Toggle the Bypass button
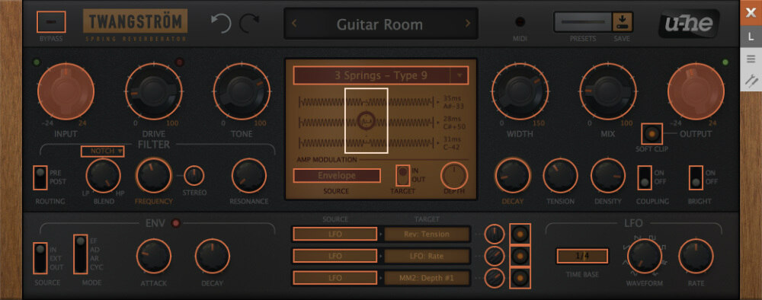This screenshot has height=300, width=762. point(51,22)
